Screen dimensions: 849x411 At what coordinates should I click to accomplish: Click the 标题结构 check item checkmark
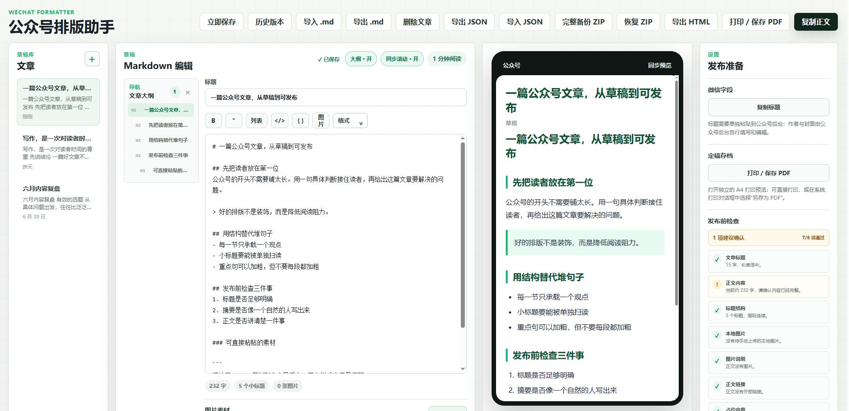point(717,310)
